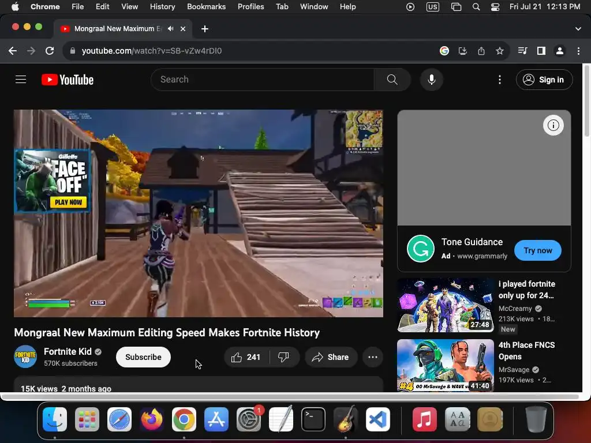591x443 pixels.
Task: Open the Fortnite Kid channel name
Action: click(x=68, y=351)
